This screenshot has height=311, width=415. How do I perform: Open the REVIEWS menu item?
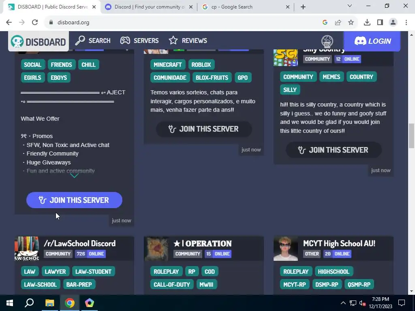tap(188, 40)
